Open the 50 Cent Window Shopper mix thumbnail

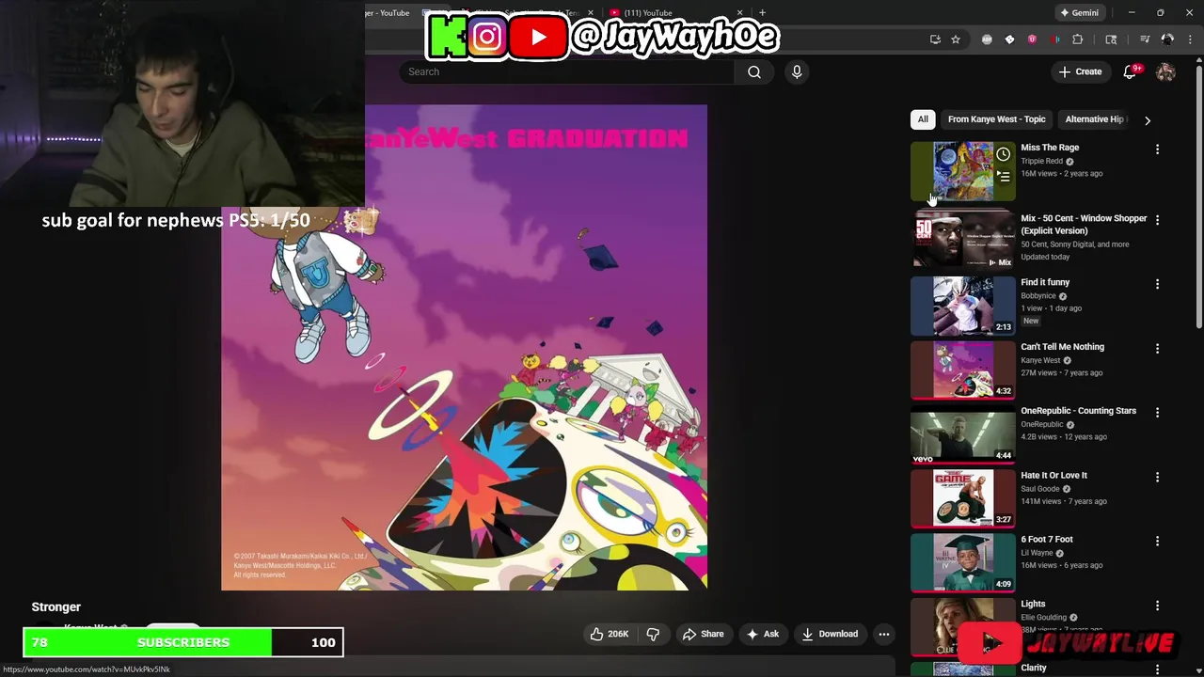click(x=963, y=240)
